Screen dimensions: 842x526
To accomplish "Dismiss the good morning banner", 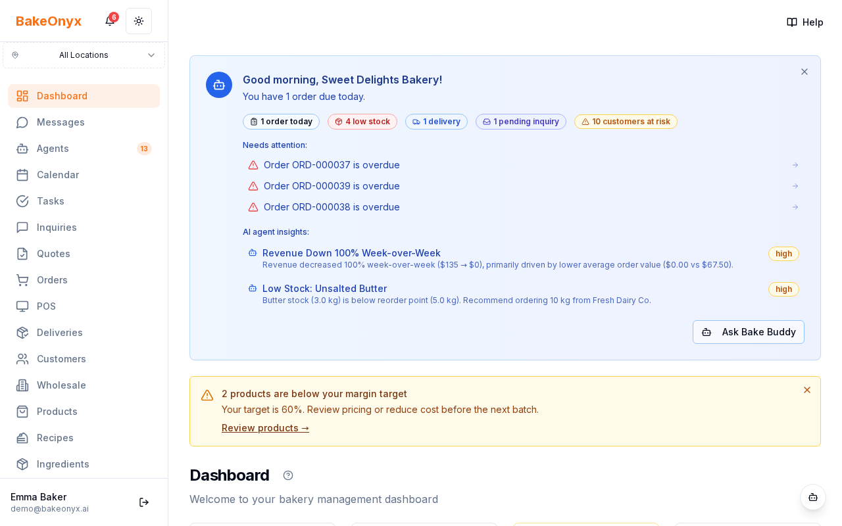I will (805, 72).
